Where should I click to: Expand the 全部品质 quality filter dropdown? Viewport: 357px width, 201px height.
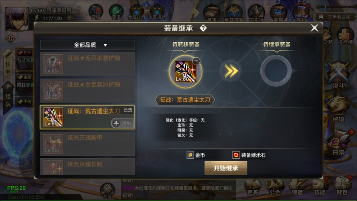tap(87, 45)
